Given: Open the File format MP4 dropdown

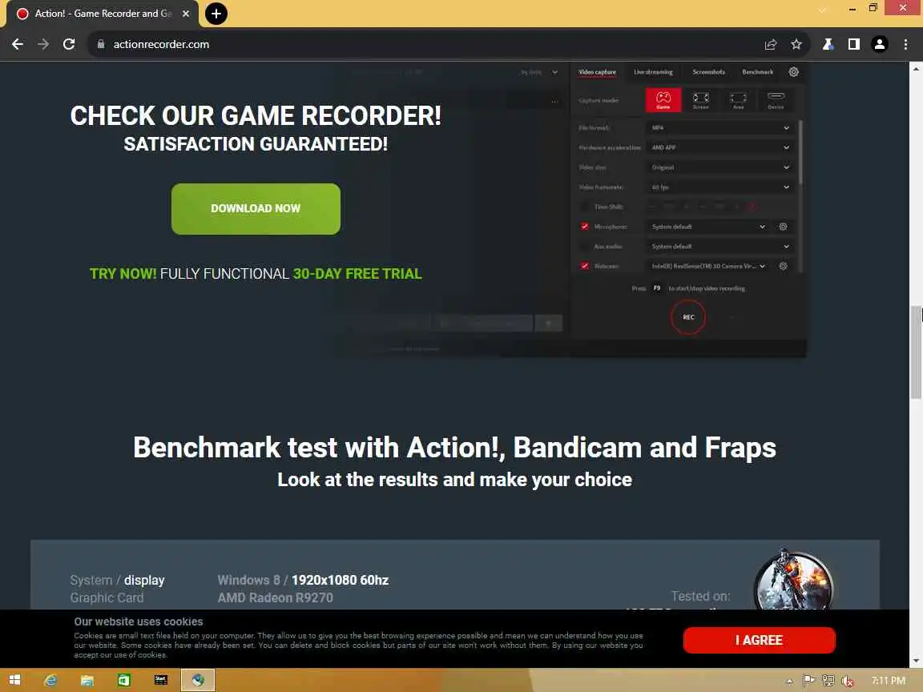Looking at the screenshot, I should tap(720, 127).
